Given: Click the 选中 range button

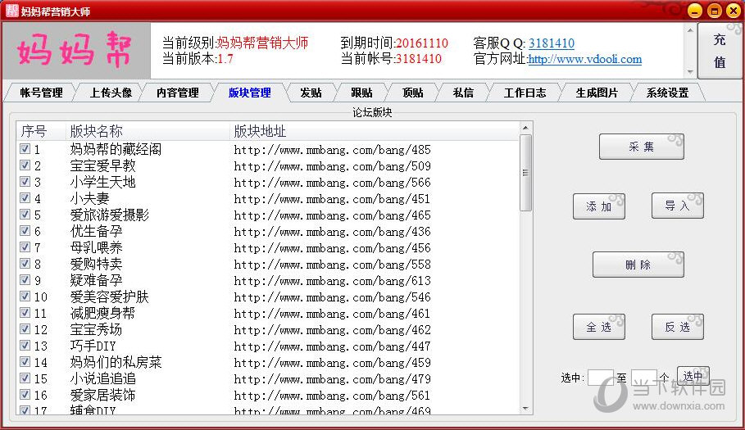Looking at the screenshot, I should coord(693,376).
